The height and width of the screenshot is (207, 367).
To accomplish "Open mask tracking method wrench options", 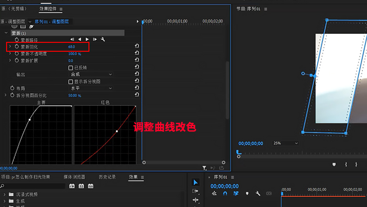I will click(103, 40).
